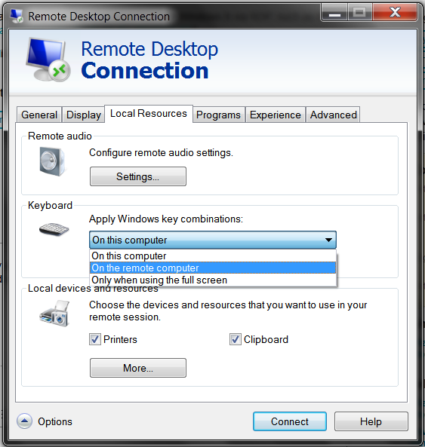Select 'On the remote computer' option
This screenshot has height=447, width=425.
tap(213, 268)
